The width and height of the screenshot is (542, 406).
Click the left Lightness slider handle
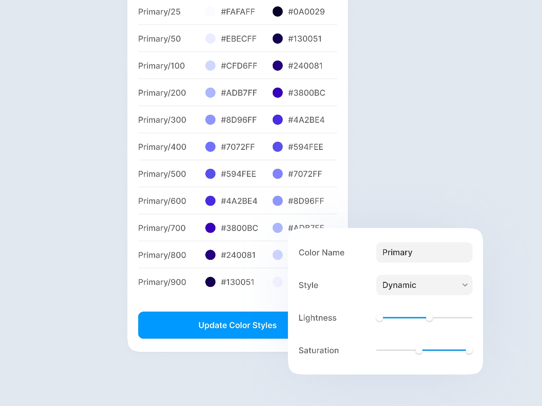[380, 318]
